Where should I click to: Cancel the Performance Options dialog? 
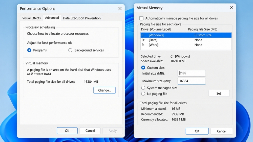(90, 131)
